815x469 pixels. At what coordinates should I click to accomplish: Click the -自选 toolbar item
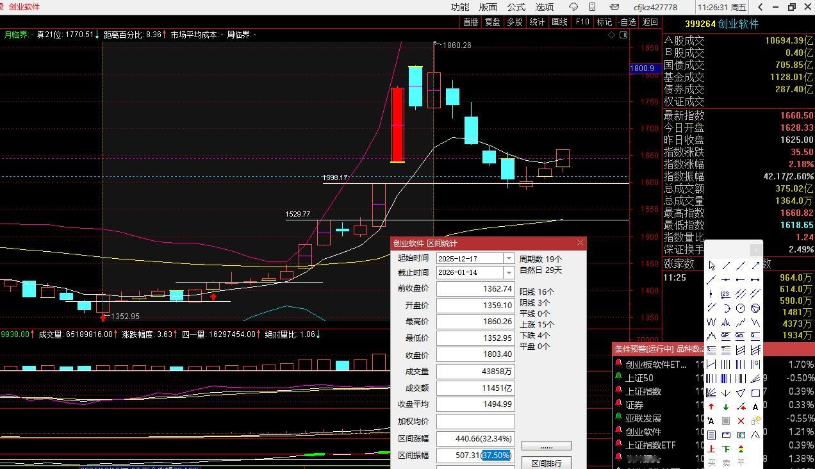(627, 22)
